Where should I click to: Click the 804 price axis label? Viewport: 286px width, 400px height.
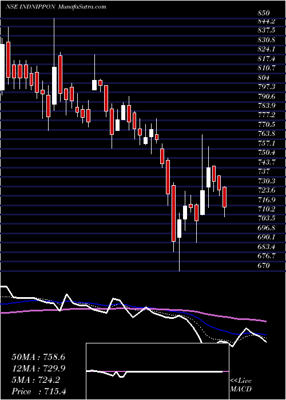coord(264,78)
